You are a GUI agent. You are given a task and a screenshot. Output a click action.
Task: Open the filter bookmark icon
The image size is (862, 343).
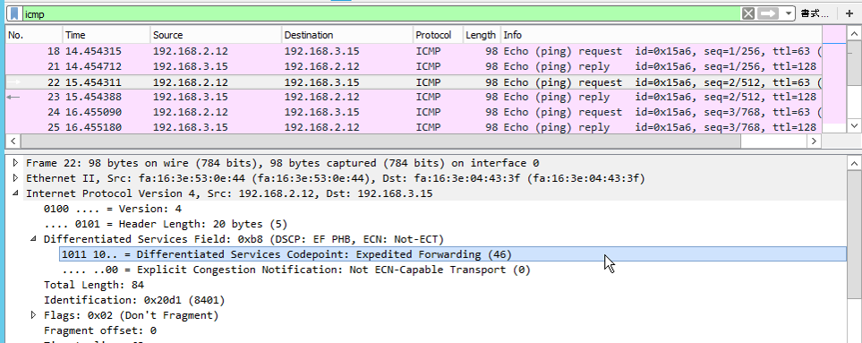[x=15, y=13]
